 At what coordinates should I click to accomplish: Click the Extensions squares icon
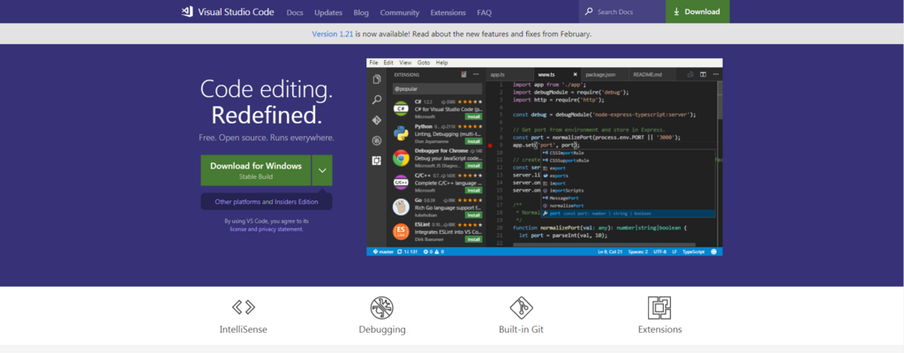pyautogui.click(x=659, y=307)
